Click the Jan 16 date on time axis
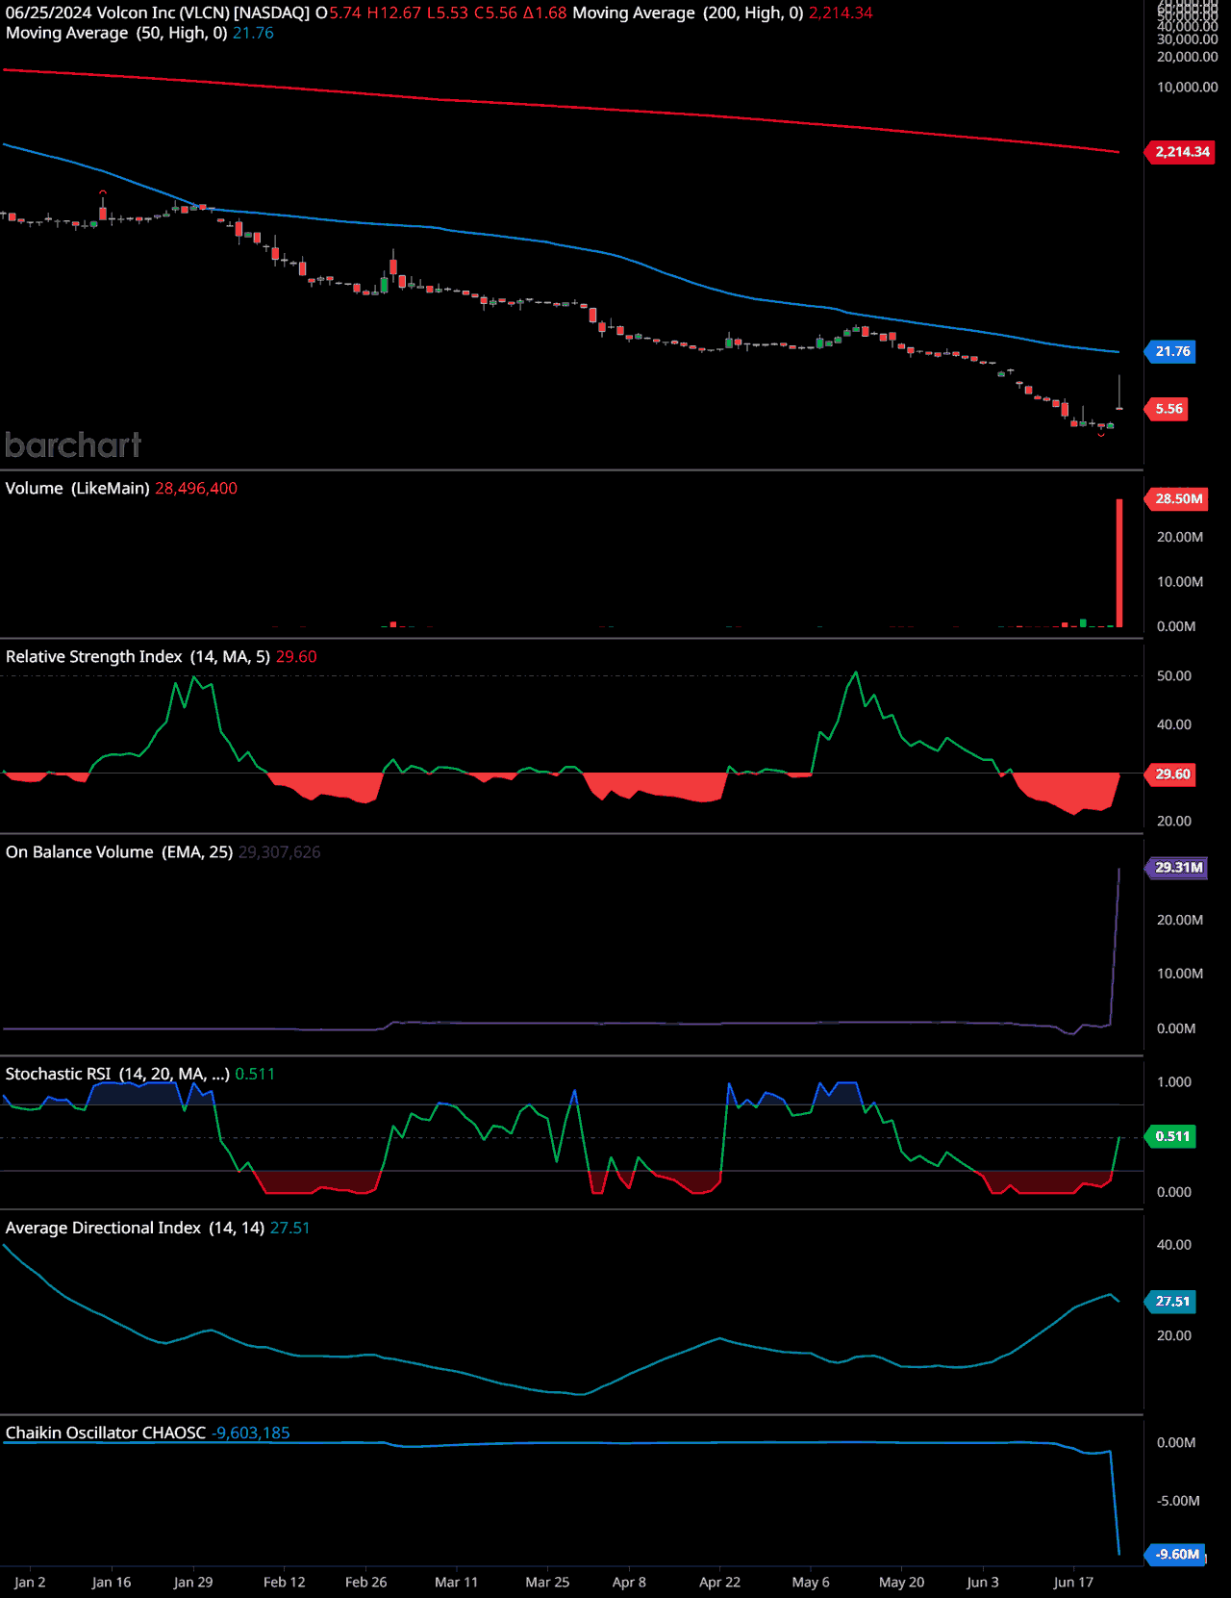The image size is (1231, 1598). click(112, 1583)
